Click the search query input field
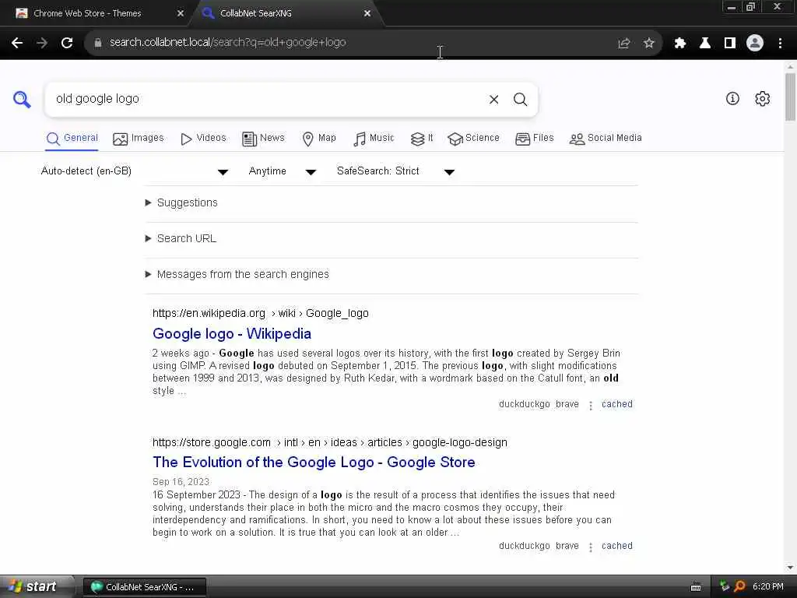 [x=265, y=99]
